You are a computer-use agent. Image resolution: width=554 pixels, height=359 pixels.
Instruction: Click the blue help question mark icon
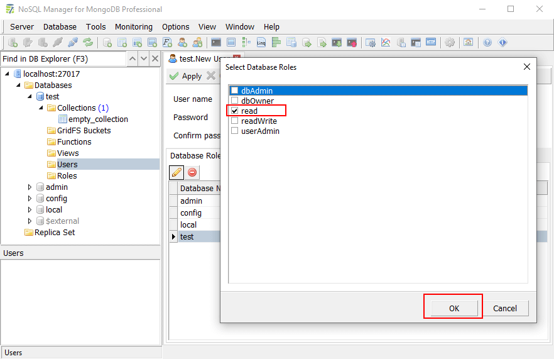(x=487, y=43)
